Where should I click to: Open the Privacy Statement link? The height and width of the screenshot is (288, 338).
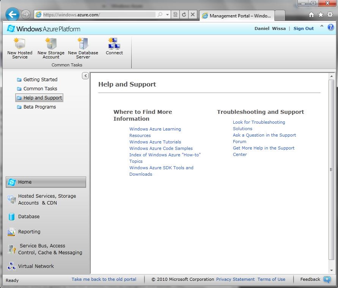[x=236, y=279]
